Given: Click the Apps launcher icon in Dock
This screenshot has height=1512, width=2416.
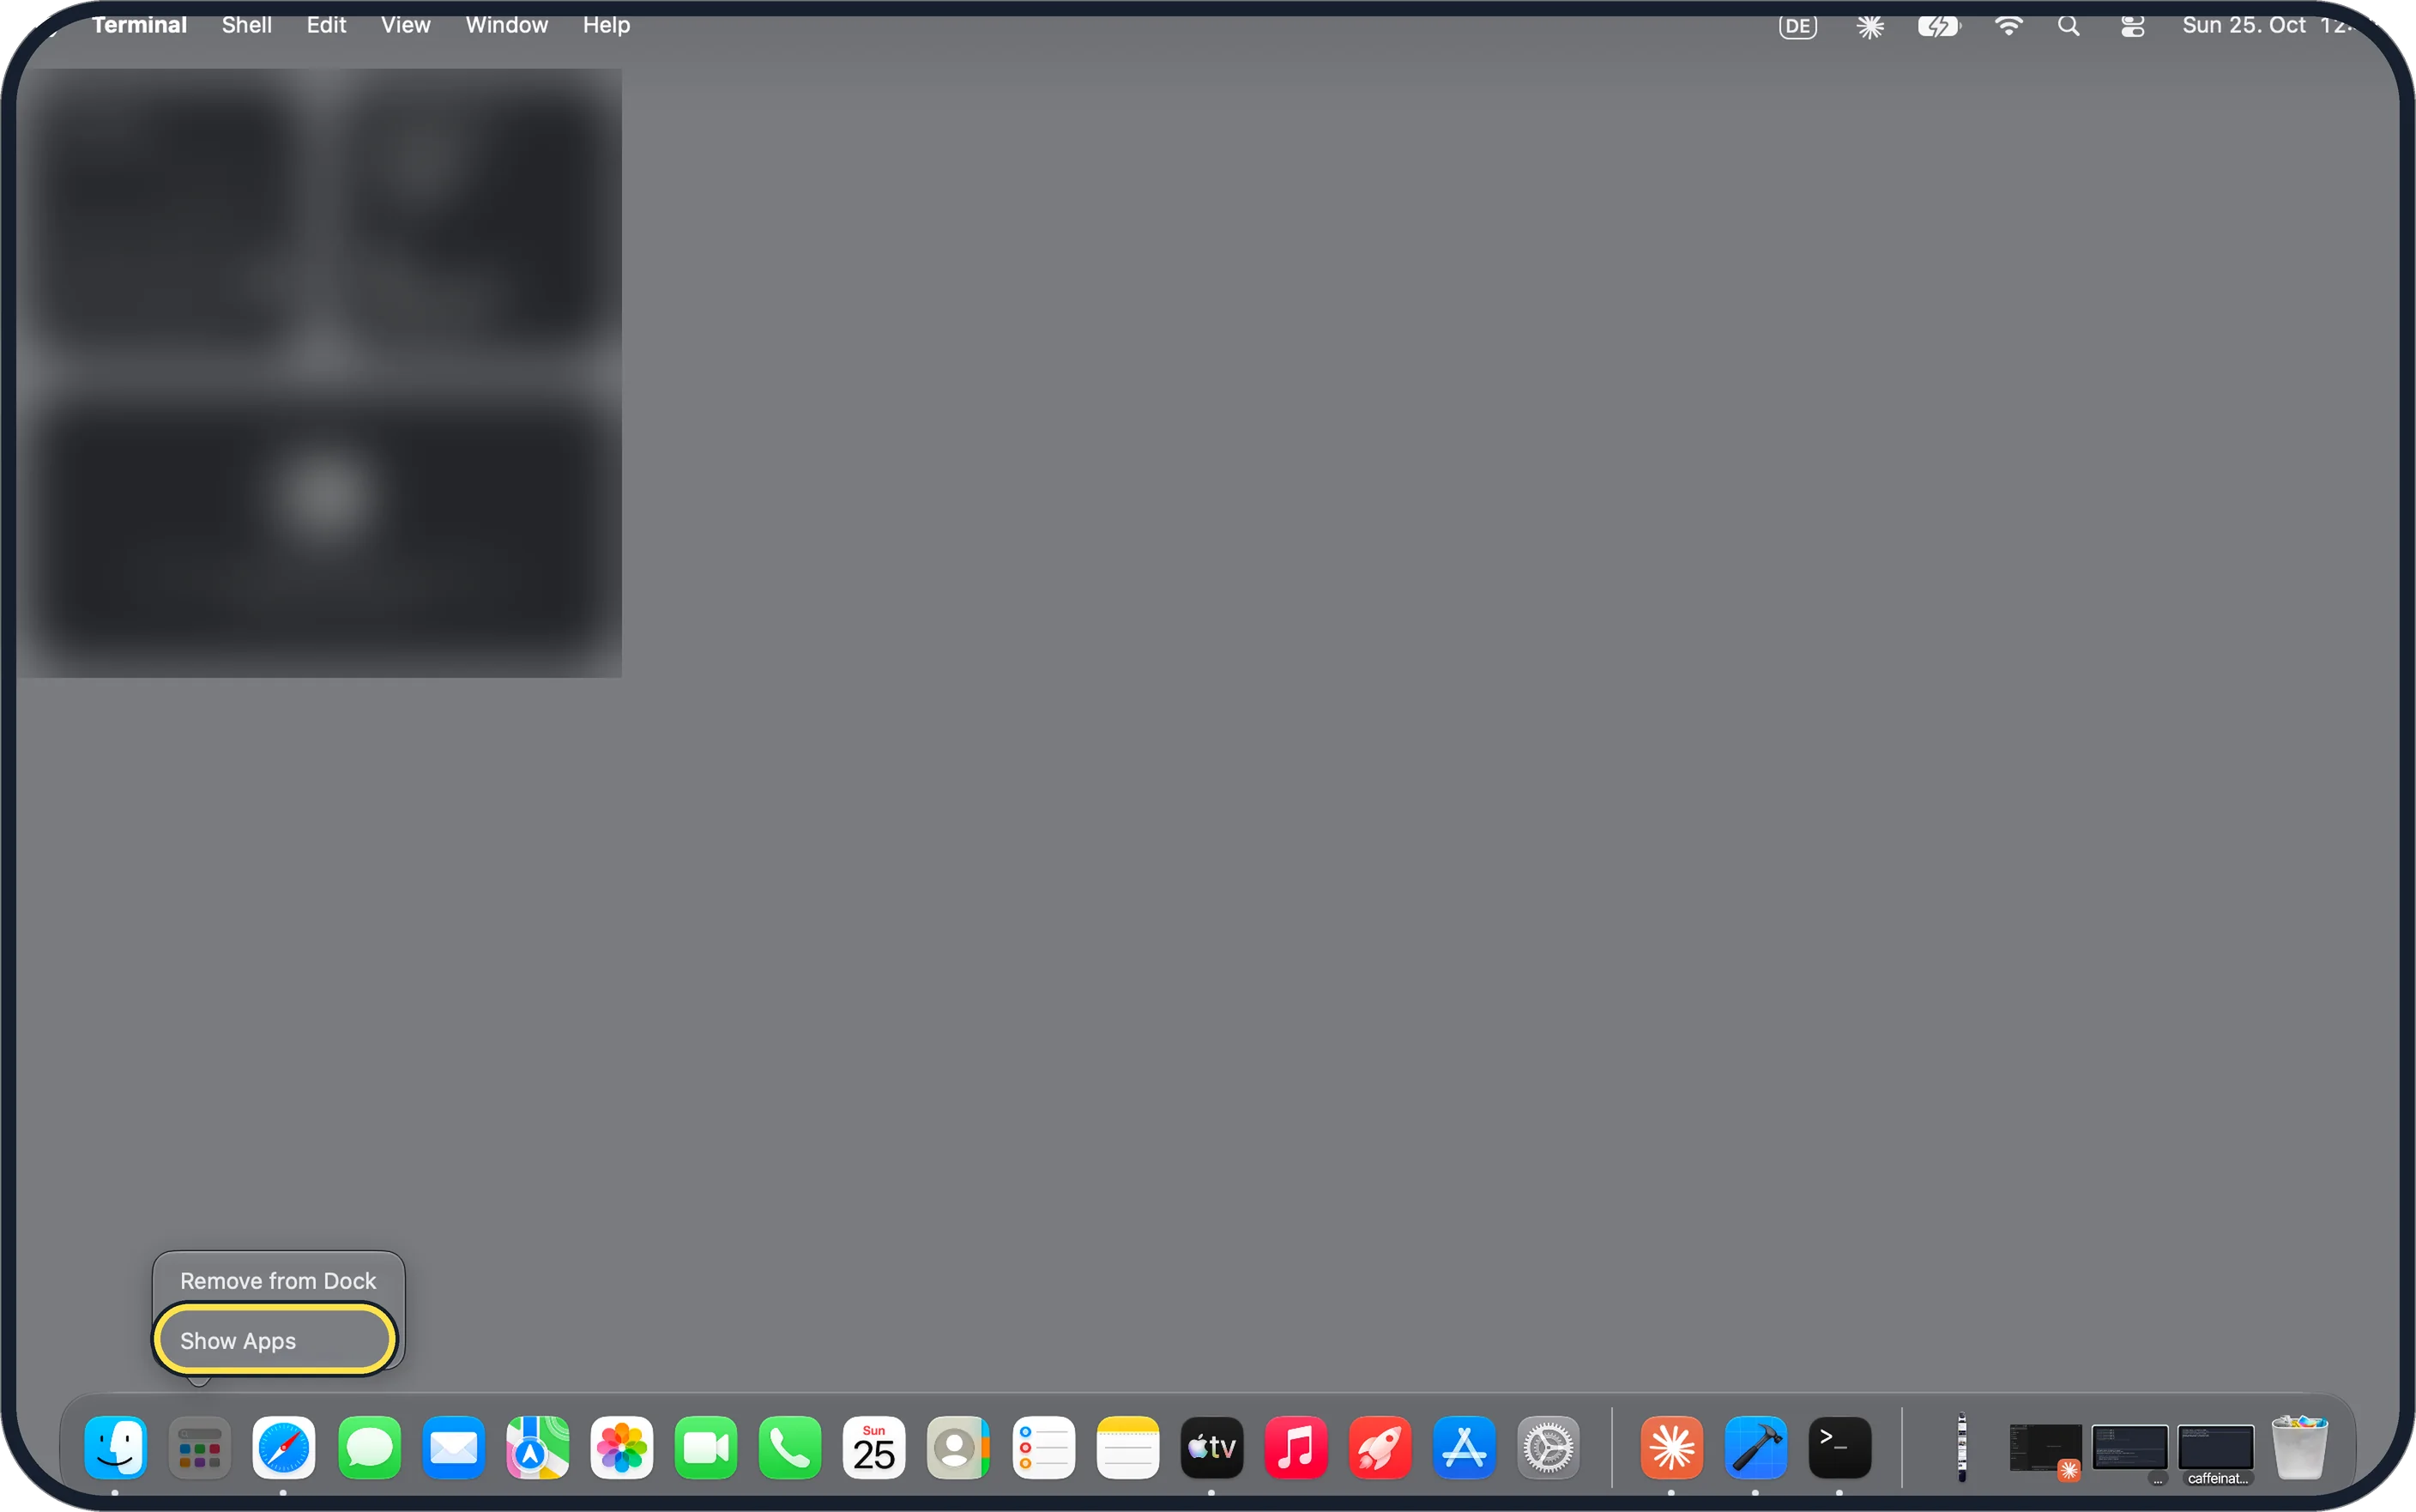Looking at the screenshot, I should point(200,1447).
